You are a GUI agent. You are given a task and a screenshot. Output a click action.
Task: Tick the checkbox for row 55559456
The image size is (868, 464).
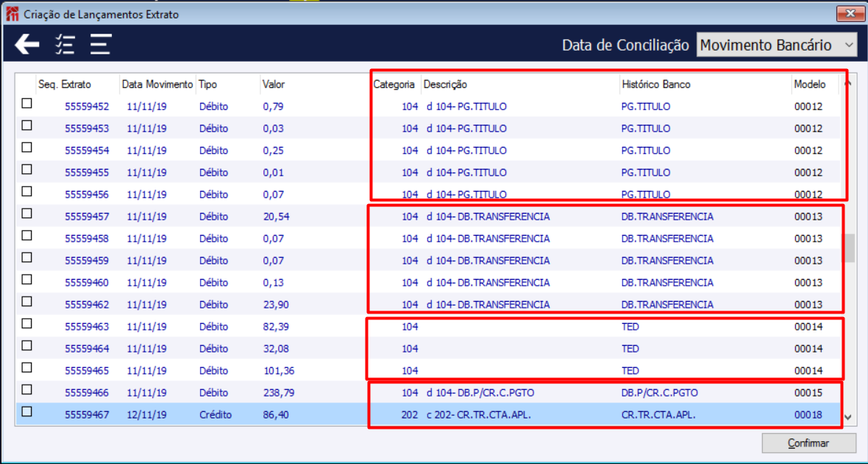tap(26, 192)
